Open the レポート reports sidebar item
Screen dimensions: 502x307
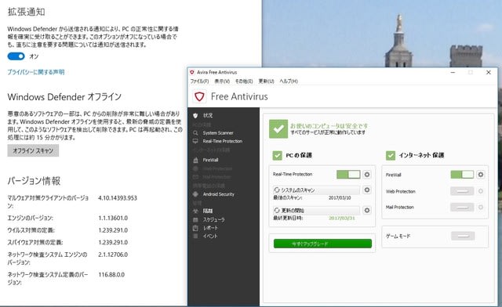(x=210, y=228)
